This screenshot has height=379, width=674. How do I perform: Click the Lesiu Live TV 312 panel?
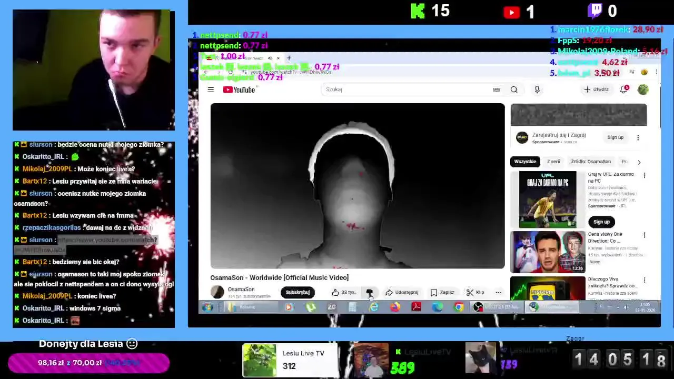coord(290,360)
